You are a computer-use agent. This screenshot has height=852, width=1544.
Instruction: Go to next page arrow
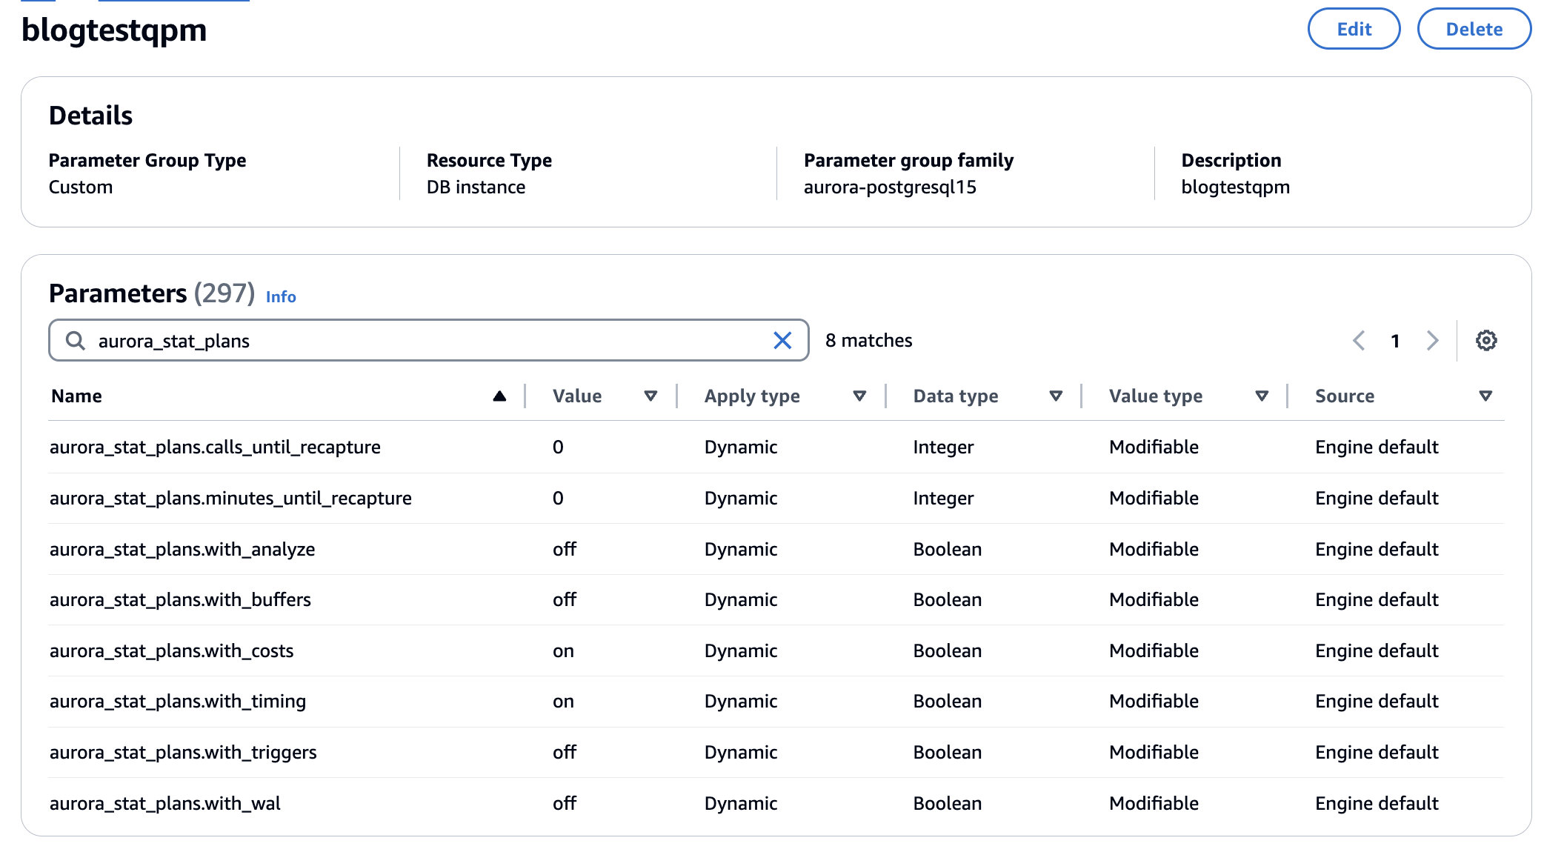coord(1432,340)
